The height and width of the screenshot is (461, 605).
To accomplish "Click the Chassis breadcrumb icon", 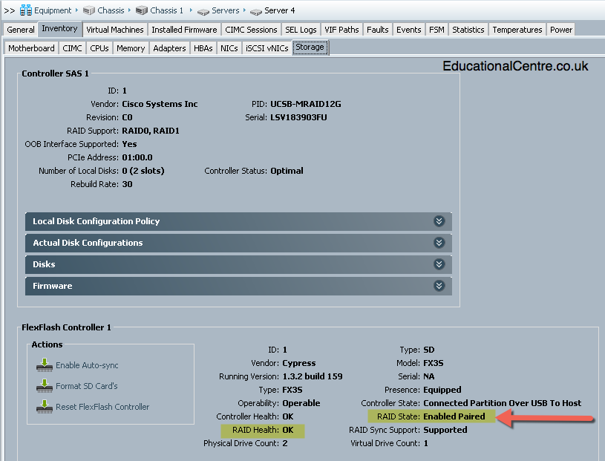I will point(89,10).
